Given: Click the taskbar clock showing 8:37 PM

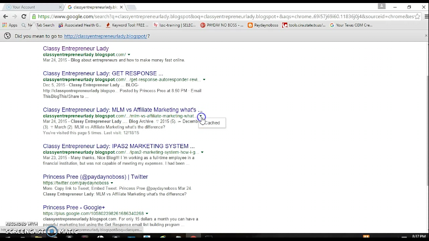Looking at the screenshot, I should pos(418,236).
